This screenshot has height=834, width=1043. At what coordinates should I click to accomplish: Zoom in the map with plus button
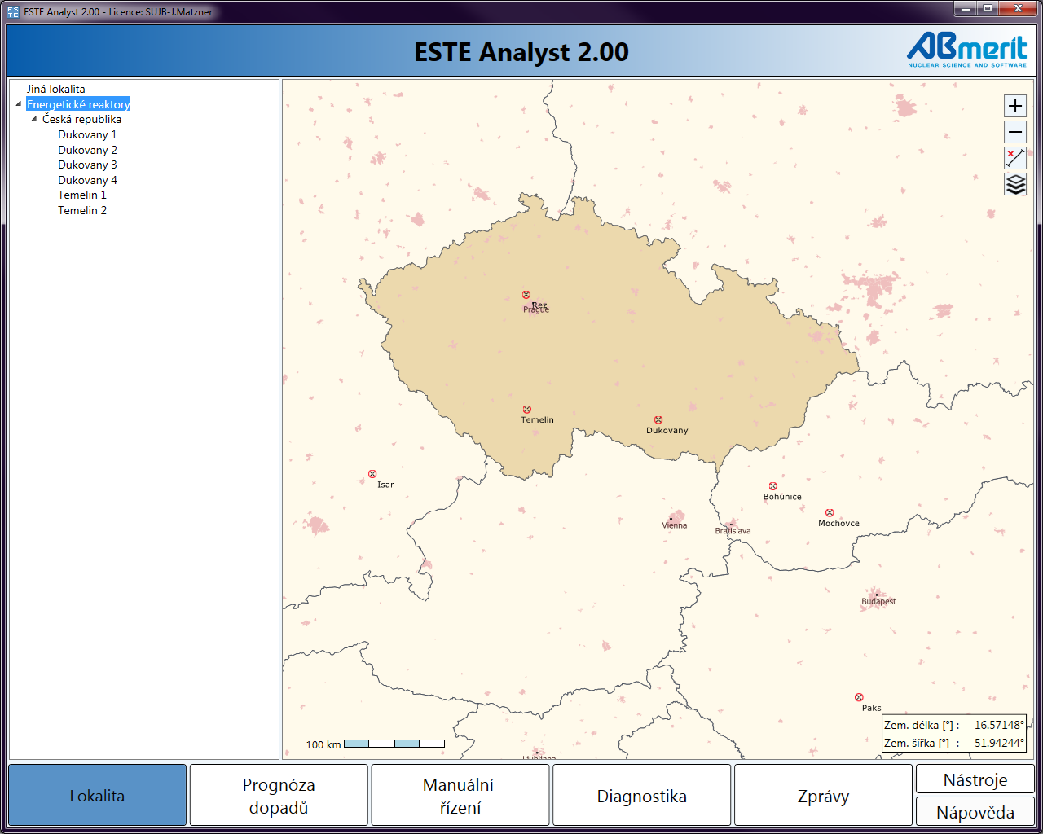tap(1015, 106)
